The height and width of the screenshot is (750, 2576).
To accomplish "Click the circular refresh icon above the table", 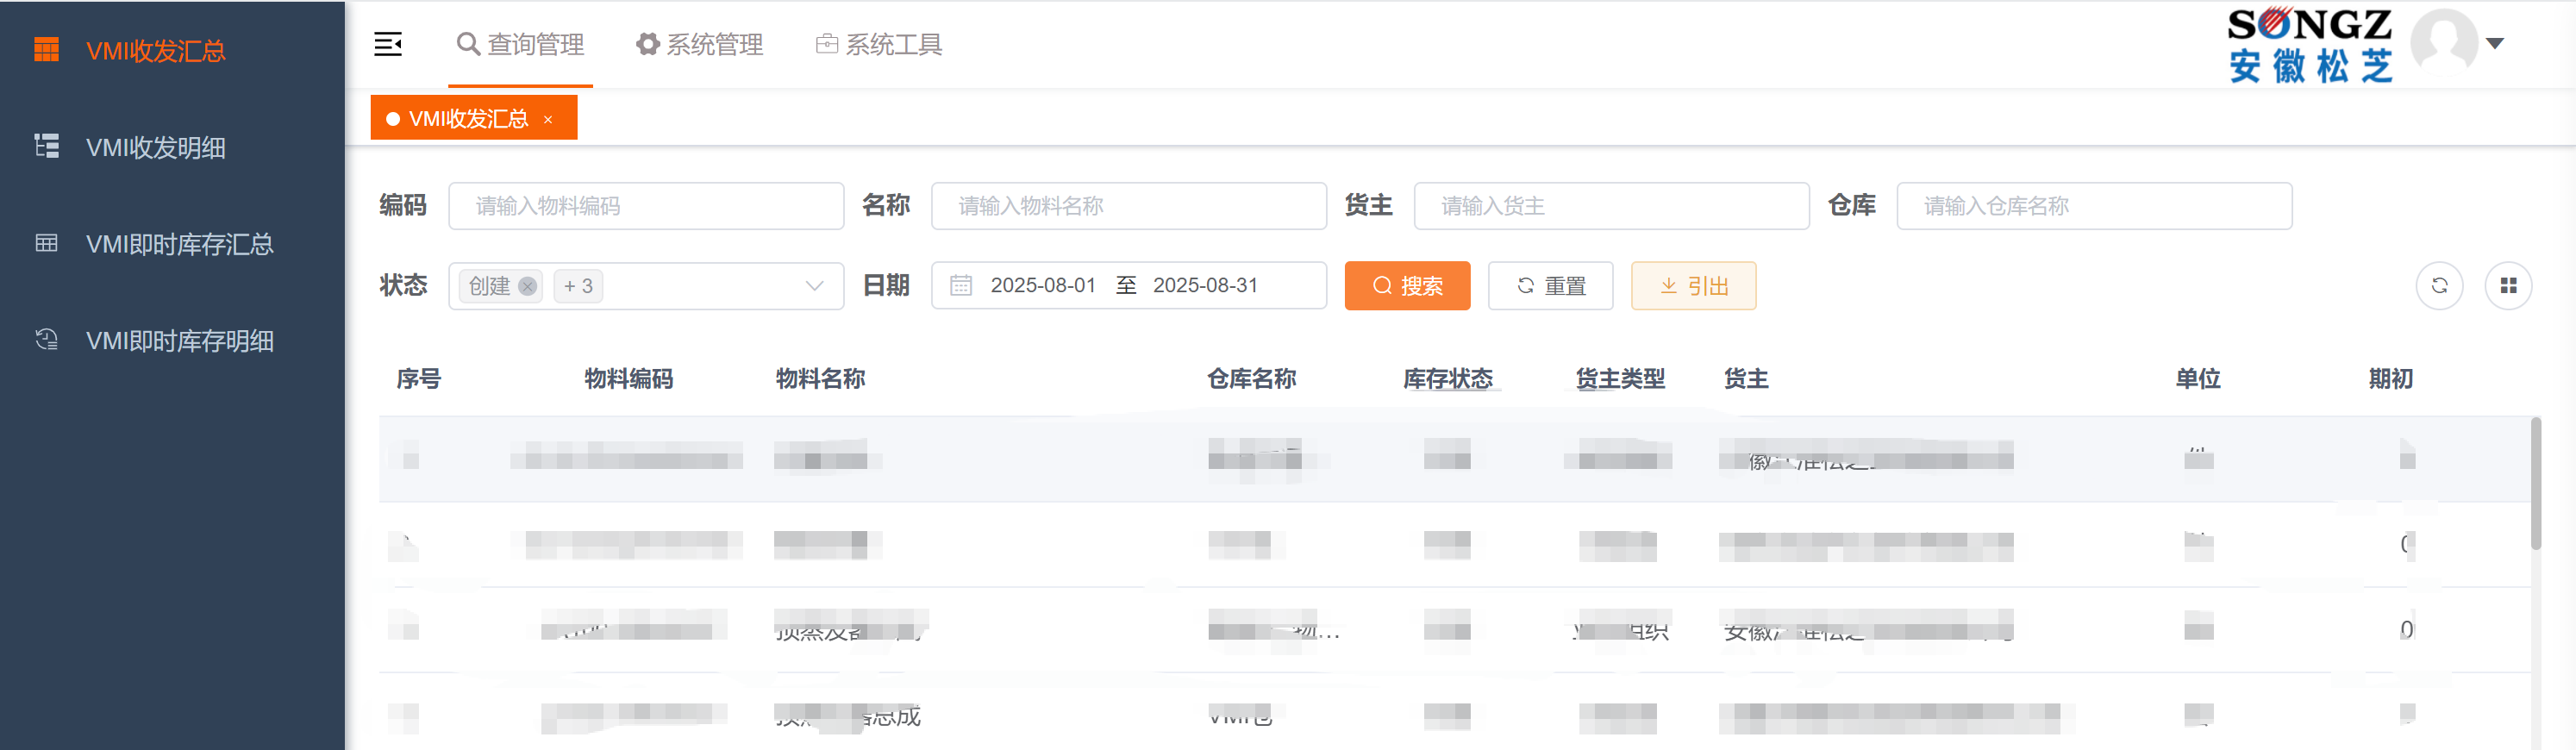I will (x=2439, y=286).
